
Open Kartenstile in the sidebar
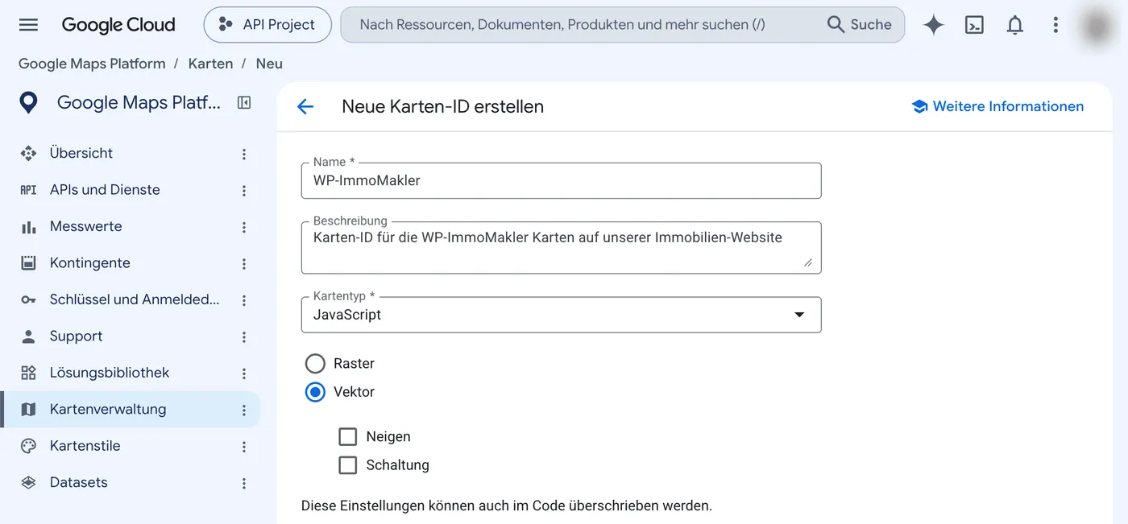(x=85, y=446)
